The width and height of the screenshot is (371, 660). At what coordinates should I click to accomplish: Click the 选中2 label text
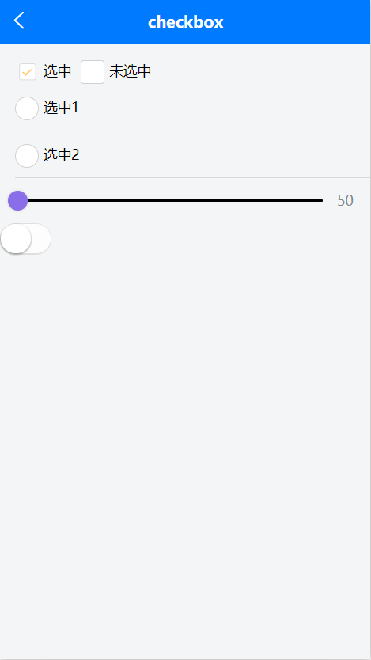(x=62, y=156)
